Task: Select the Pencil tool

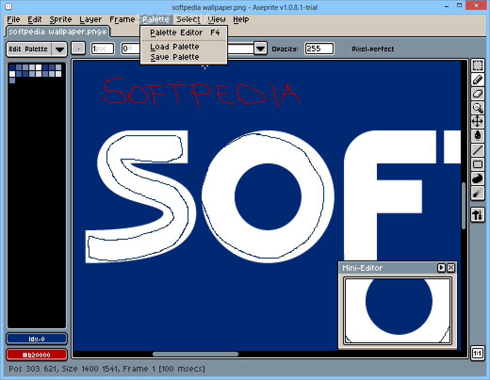Action: click(x=477, y=80)
